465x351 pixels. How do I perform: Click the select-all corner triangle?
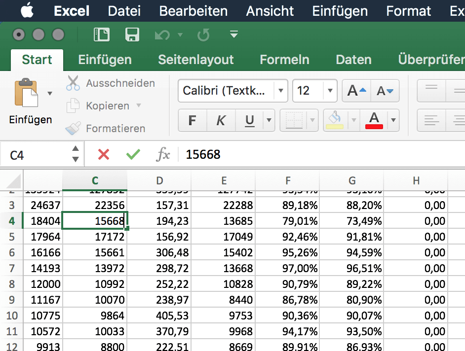12,180
